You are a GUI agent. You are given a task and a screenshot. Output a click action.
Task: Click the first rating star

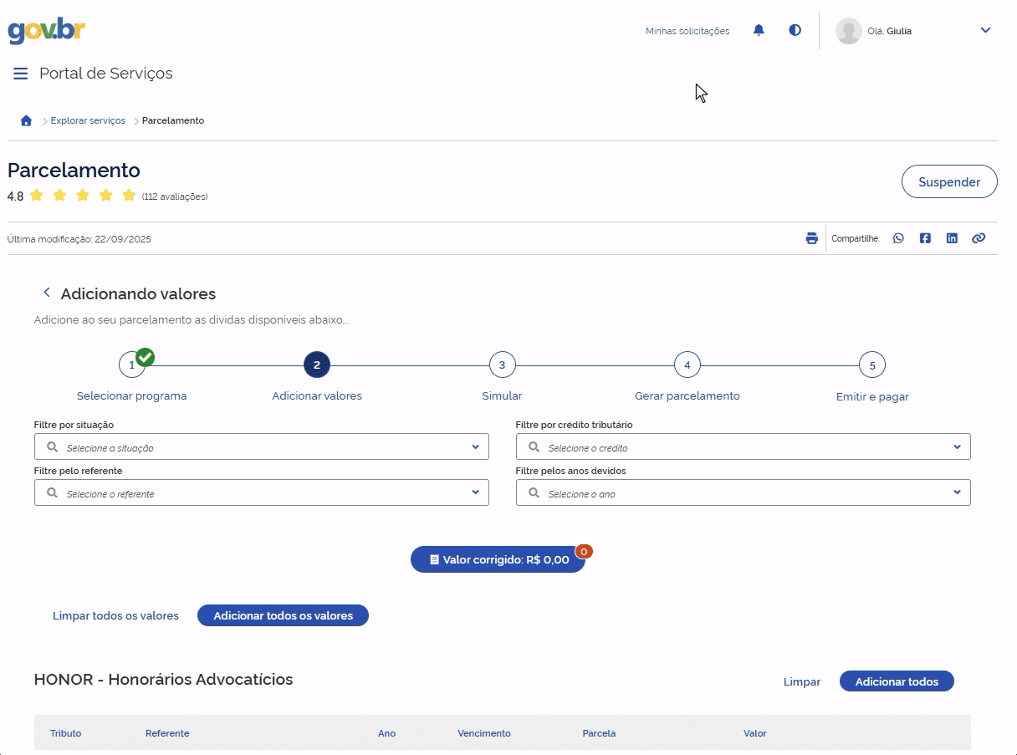[x=37, y=196]
